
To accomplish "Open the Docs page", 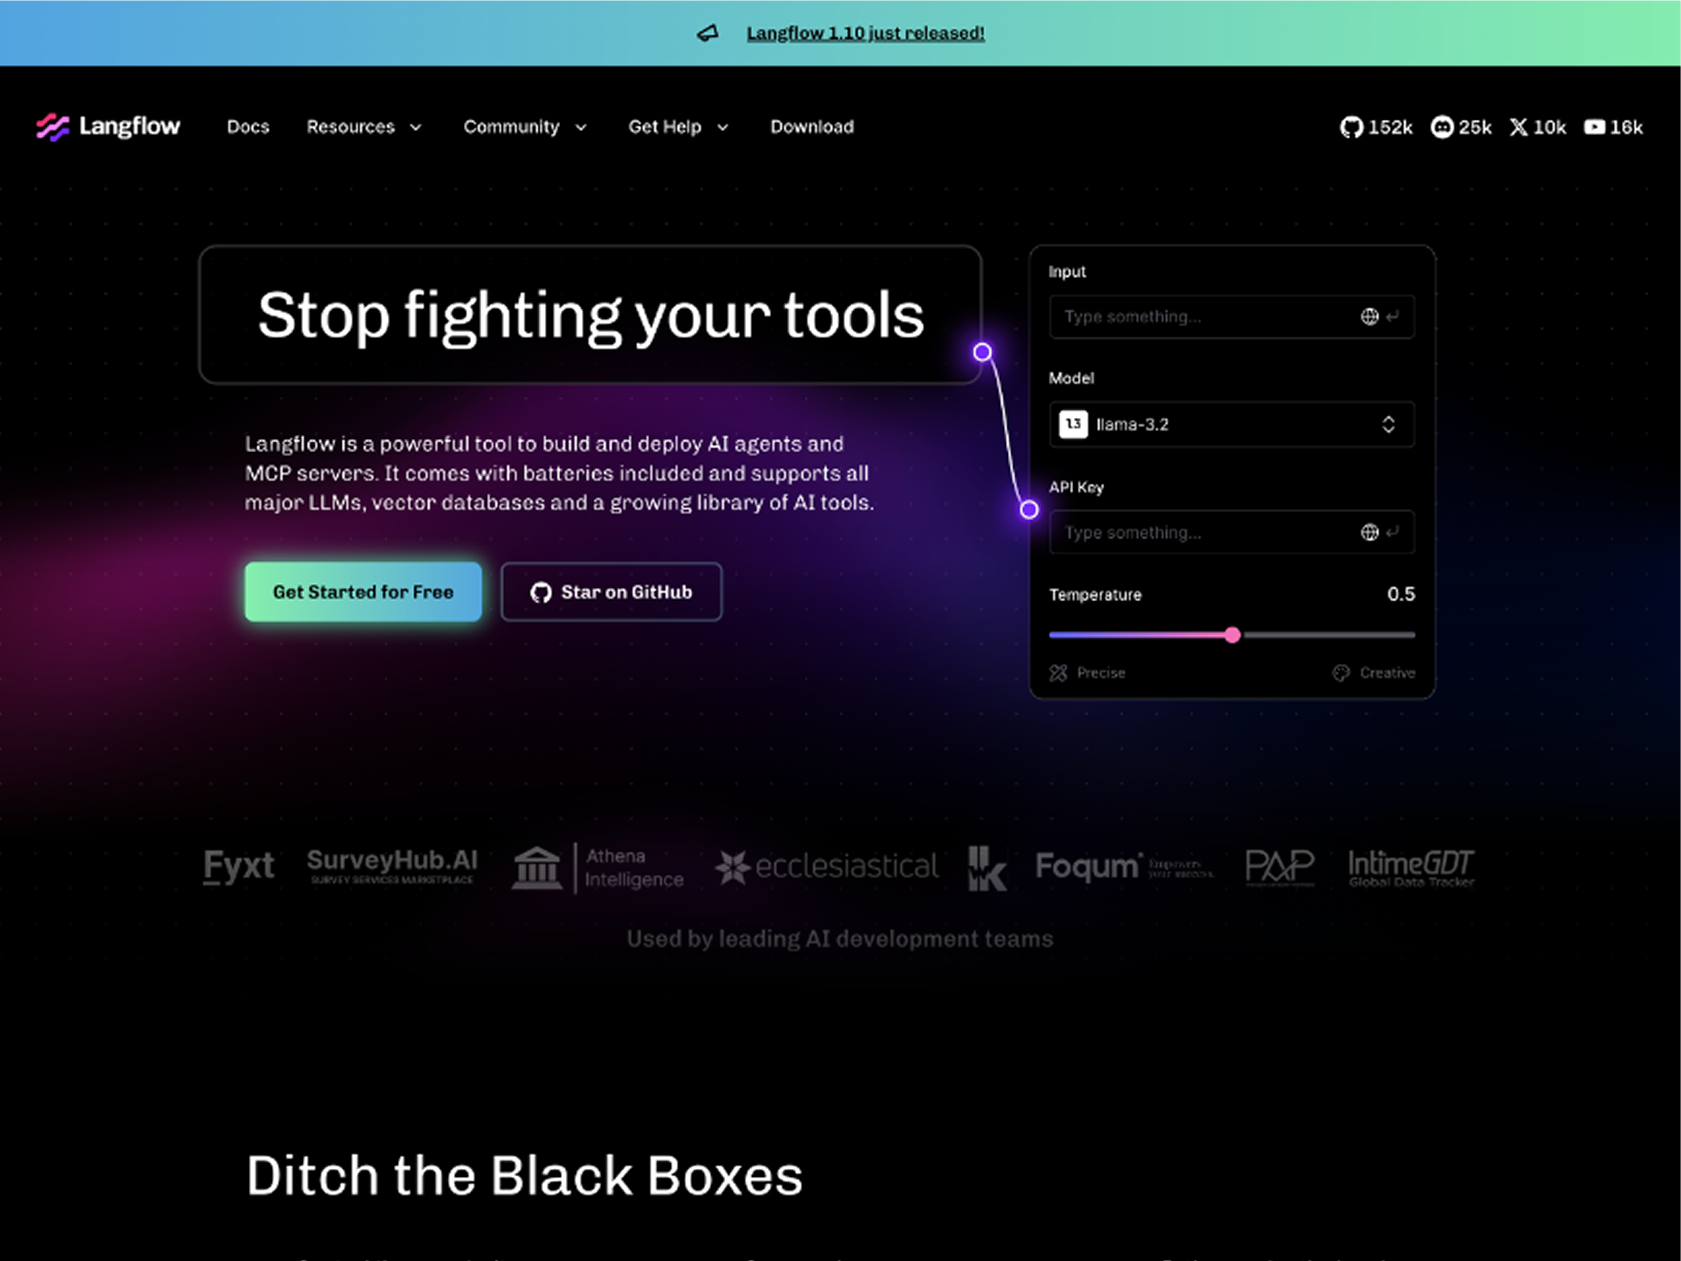I will [x=248, y=127].
